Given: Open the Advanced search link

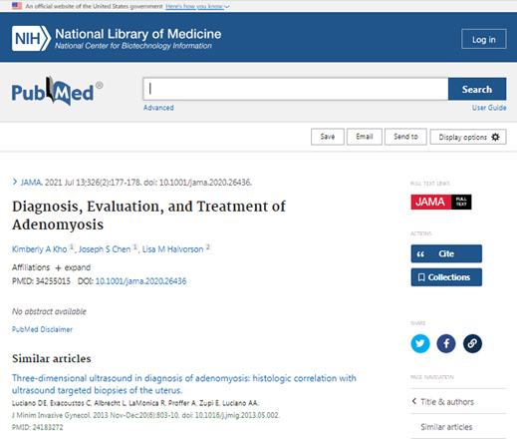Looking at the screenshot, I should pyautogui.click(x=158, y=108).
